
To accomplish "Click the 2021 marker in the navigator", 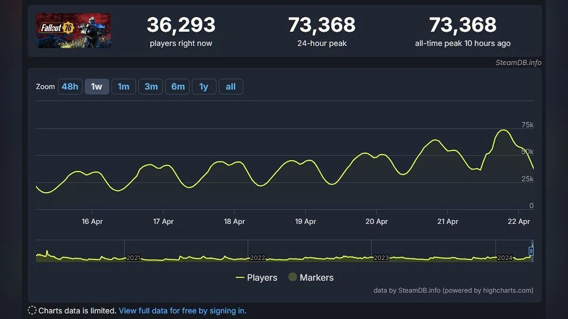I will [133, 258].
